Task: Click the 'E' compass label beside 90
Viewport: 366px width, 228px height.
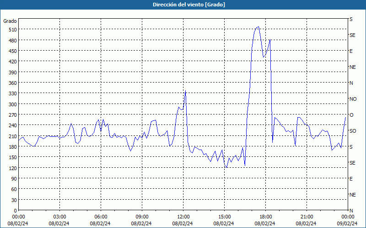Action: coord(351,179)
